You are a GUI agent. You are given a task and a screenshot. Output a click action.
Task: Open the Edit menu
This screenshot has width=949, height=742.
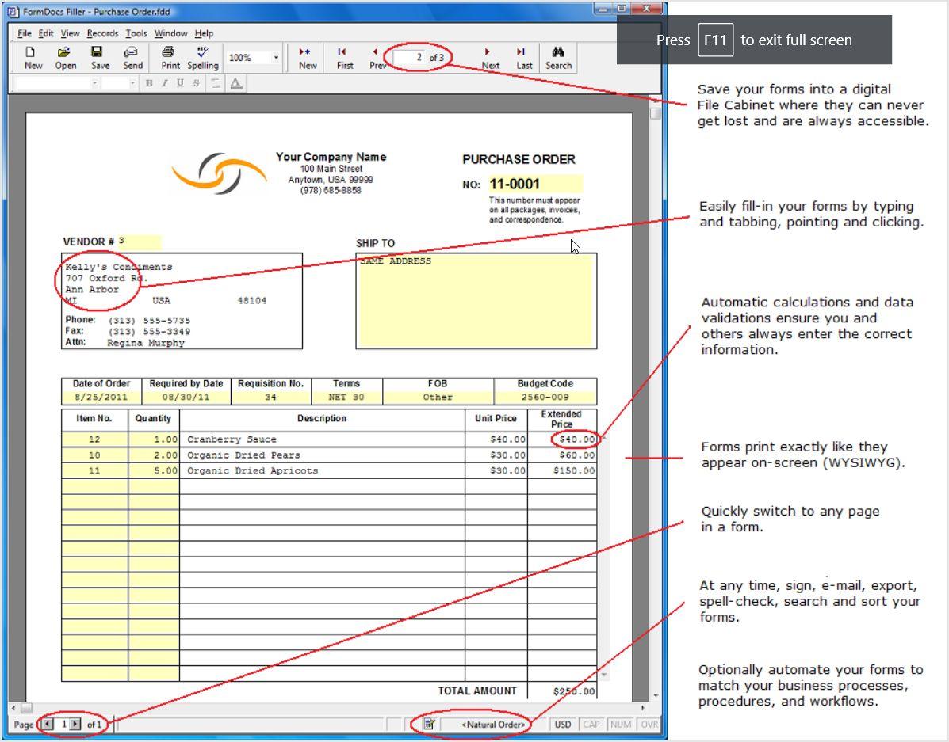coord(46,33)
